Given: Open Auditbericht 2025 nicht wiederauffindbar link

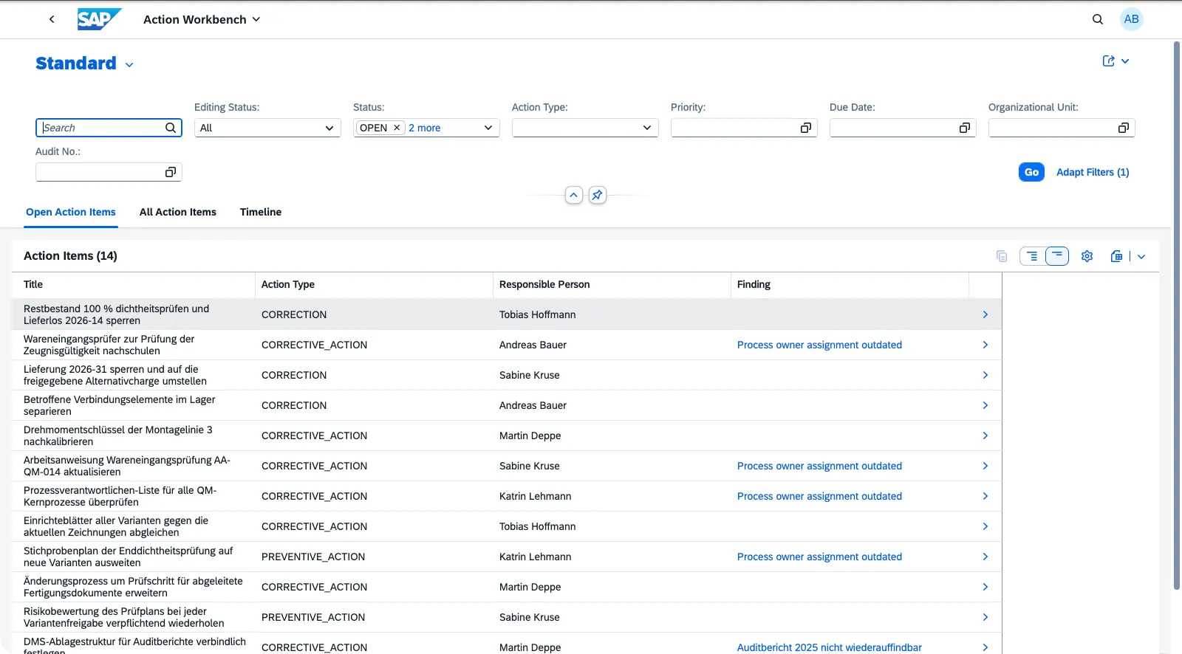Looking at the screenshot, I should [830, 647].
